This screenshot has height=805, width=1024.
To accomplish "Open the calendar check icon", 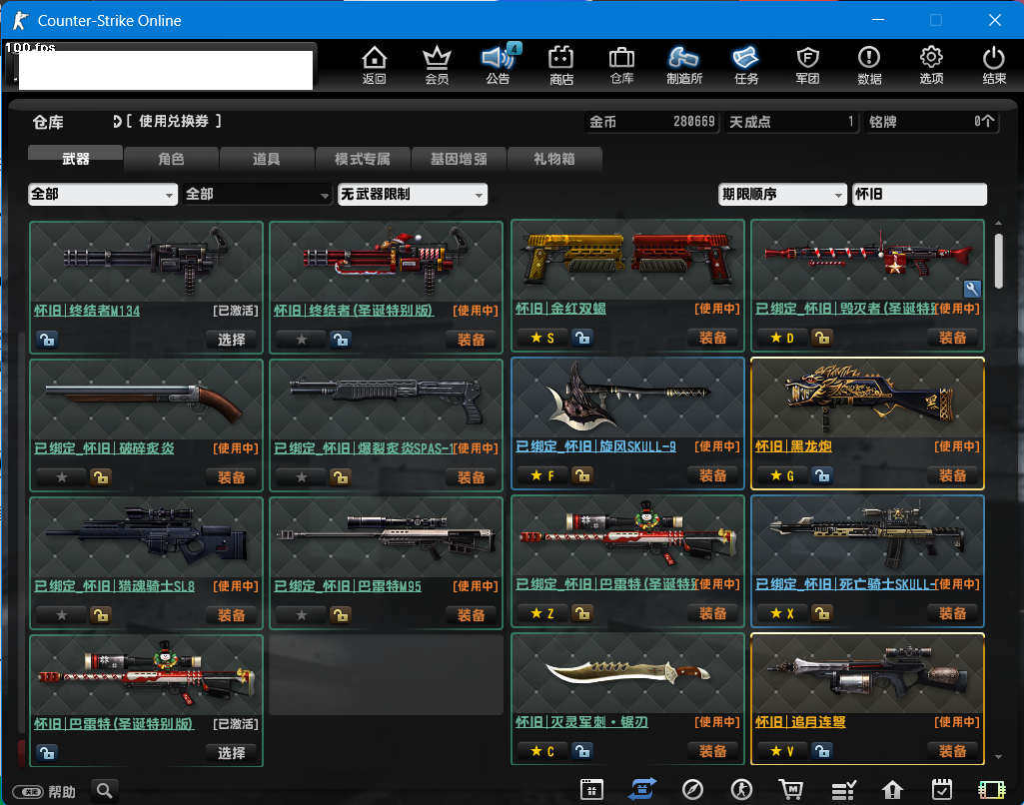I will (942, 789).
